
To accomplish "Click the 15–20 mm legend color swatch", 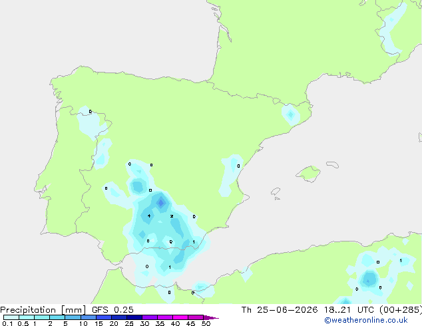I will click(104, 317).
